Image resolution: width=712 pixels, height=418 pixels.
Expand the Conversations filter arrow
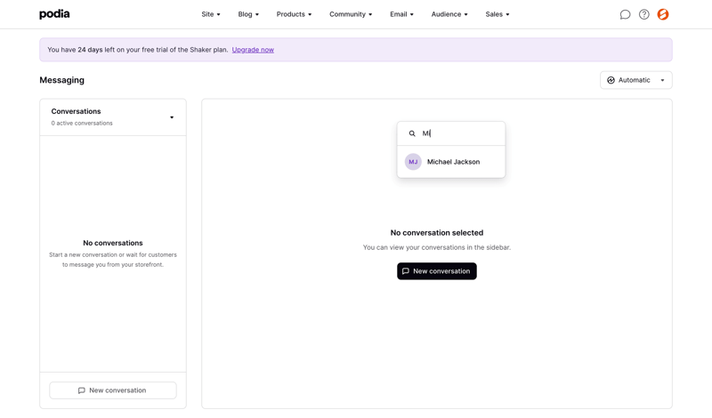[172, 117]
